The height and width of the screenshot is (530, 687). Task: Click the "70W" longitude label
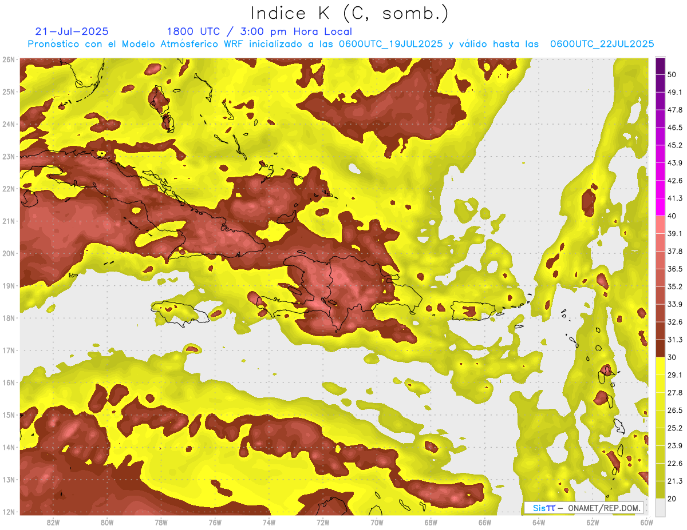(377, 523)
